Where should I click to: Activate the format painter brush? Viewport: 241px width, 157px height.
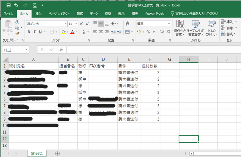[x=17, y=33]
